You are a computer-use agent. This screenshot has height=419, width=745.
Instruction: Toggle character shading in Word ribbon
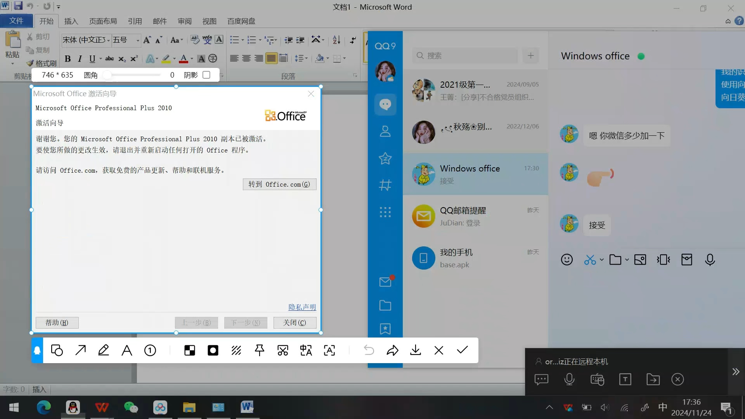201,59
